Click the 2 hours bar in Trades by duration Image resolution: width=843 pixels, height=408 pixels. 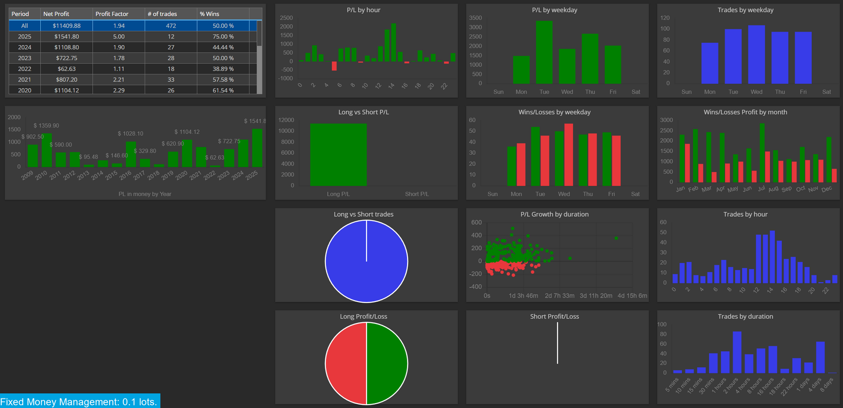[x=737, y=352]
